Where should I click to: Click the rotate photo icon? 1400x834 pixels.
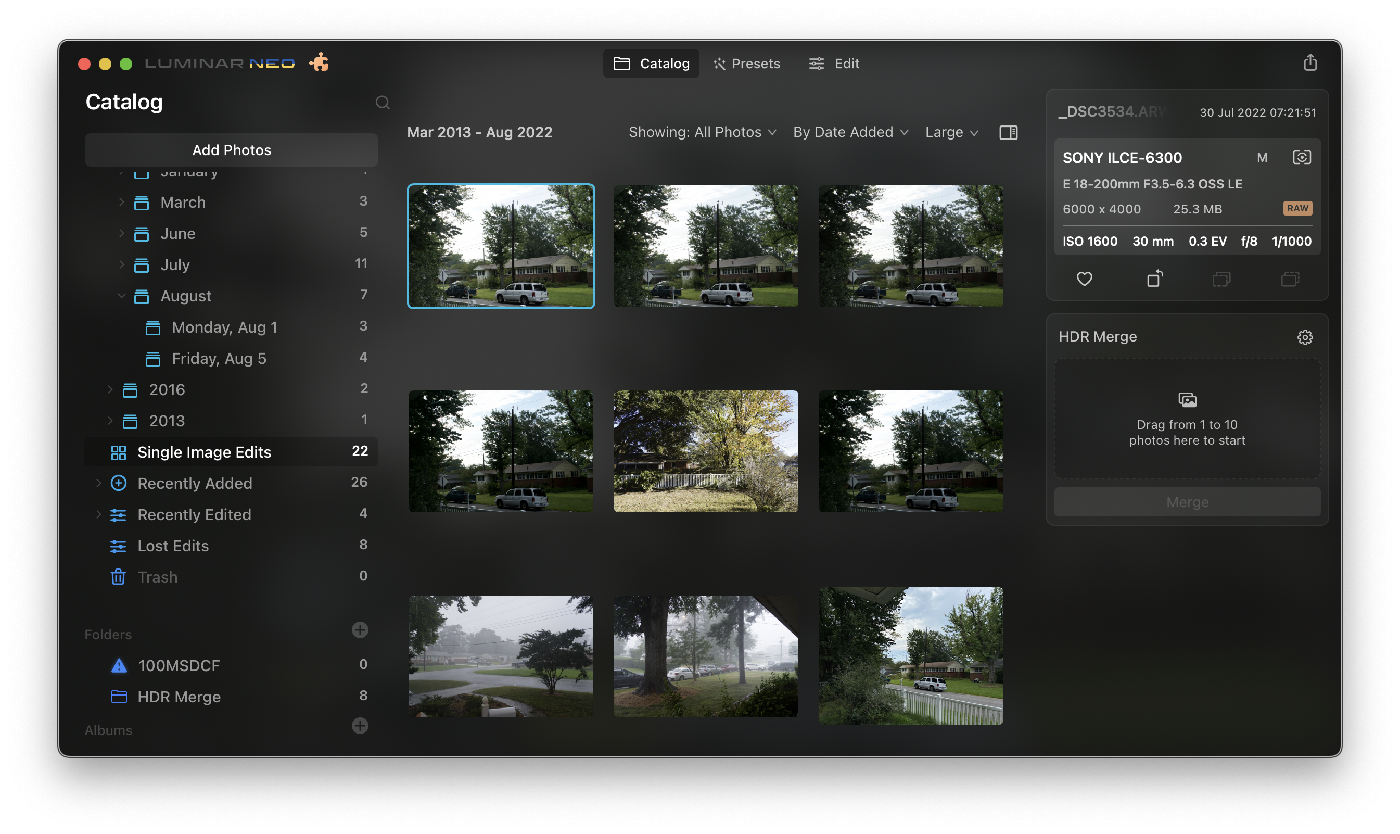click(1154, 278)
